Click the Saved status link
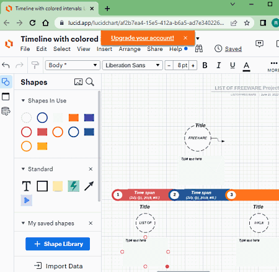 (x=233, y=49)
